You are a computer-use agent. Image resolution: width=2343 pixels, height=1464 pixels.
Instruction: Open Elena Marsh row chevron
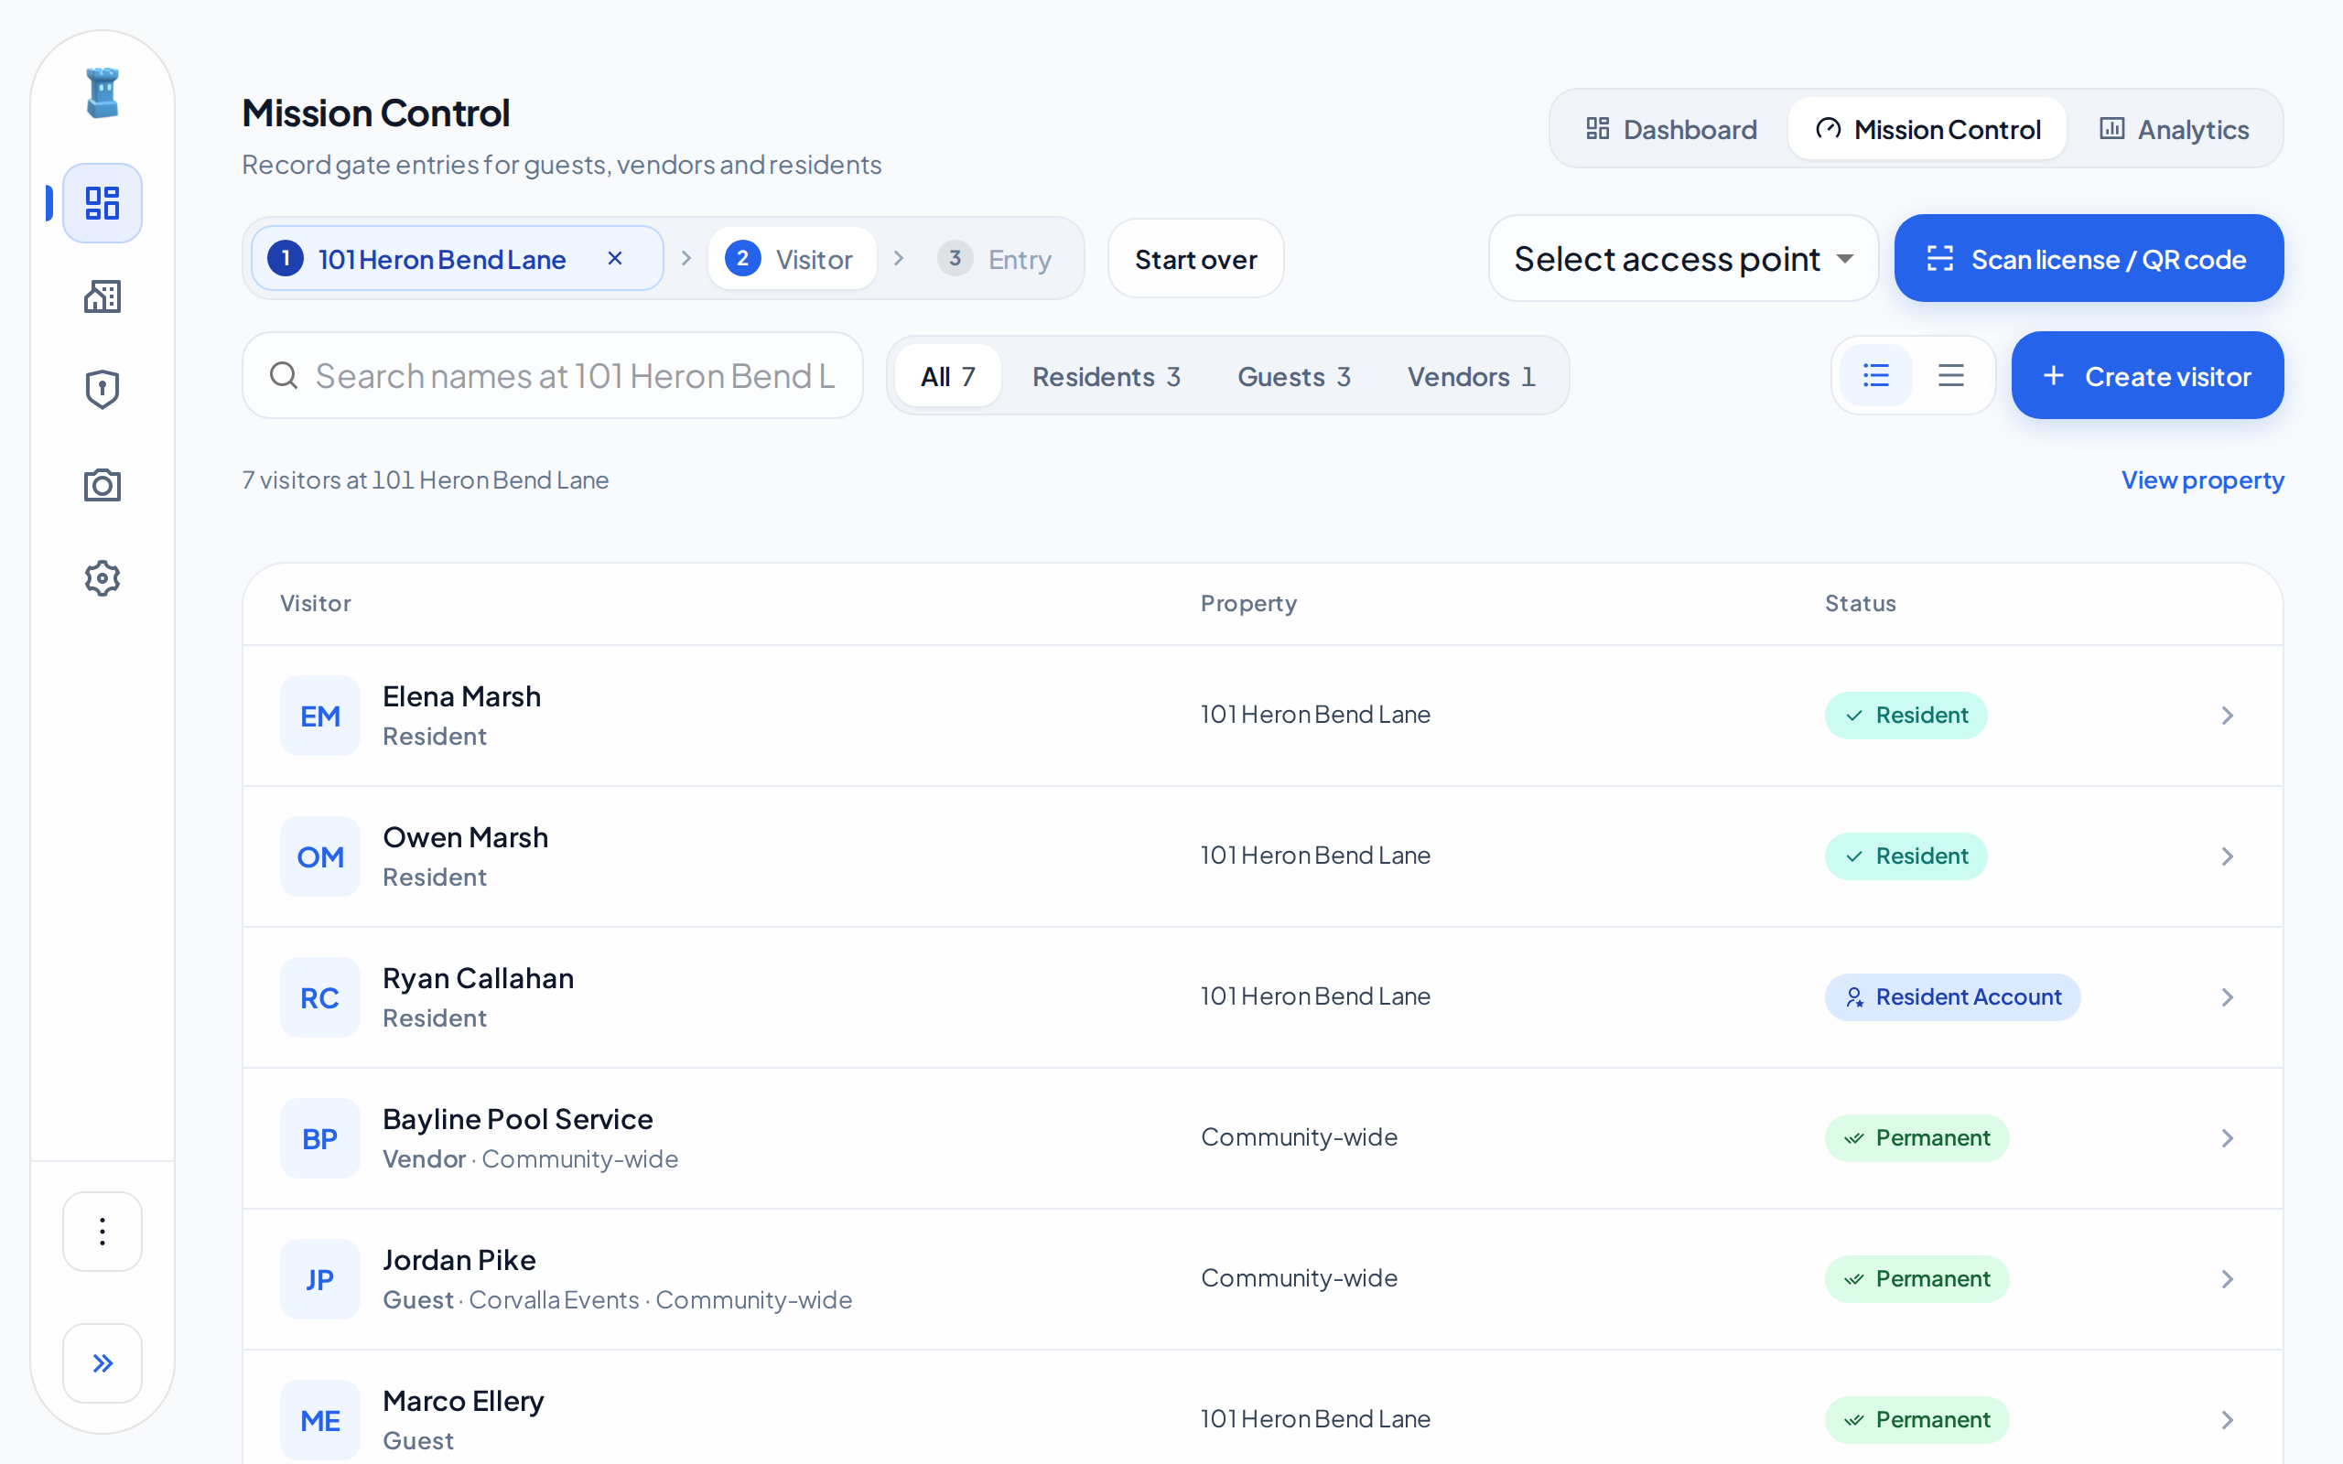[x=2227, y=716]
